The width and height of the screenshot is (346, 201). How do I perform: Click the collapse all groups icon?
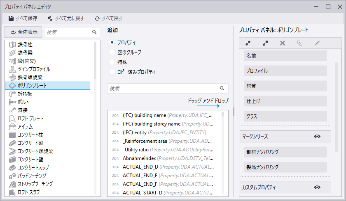pyautogui.click(x=248, y=43)
